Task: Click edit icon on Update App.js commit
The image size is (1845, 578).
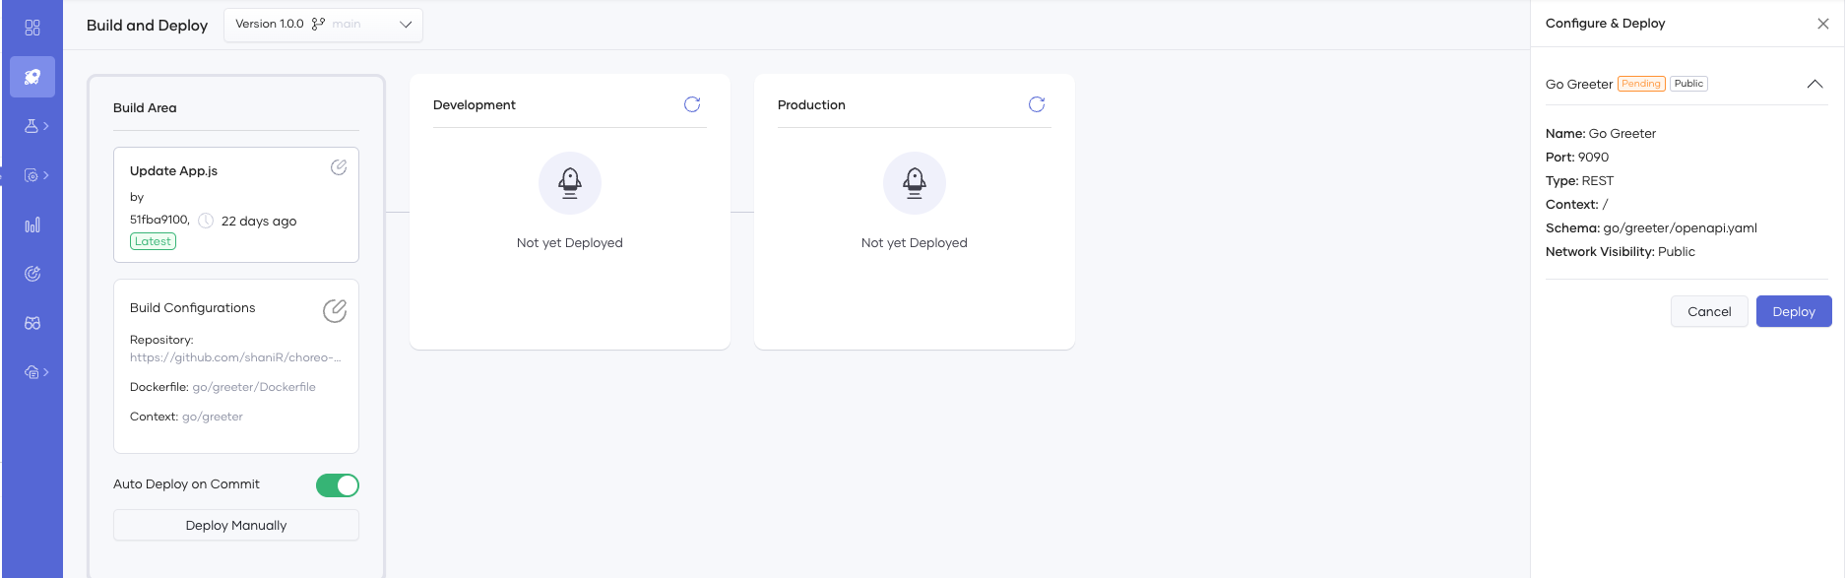Action: (339, 167)
